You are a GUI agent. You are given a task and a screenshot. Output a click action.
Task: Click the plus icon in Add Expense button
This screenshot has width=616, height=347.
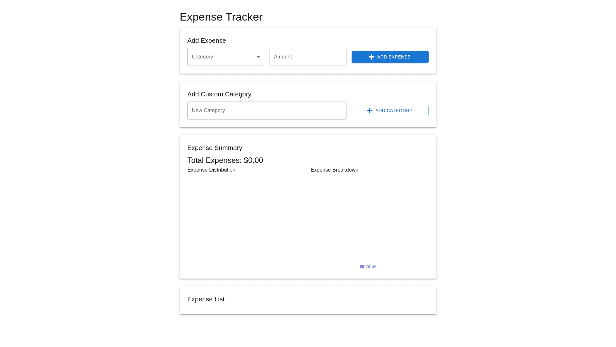(372, 57)
